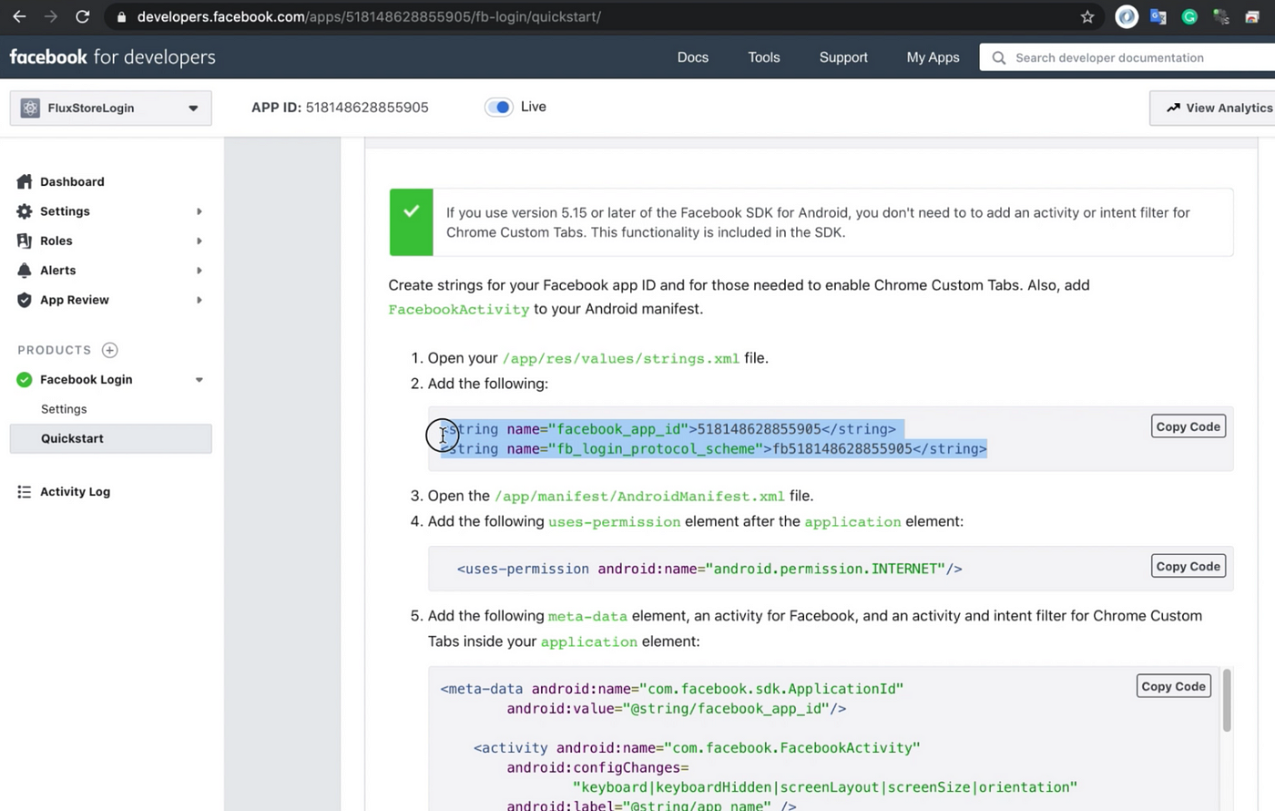The height and width of the screenshot is (811, 1275).
Task: Click the FacebookActivity code text
Action: (459, 310)
